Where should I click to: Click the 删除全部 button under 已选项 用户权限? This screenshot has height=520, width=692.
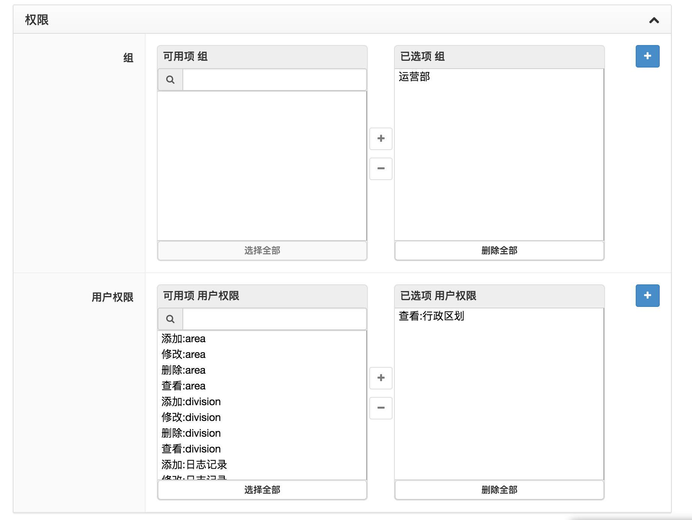[499, 490]
